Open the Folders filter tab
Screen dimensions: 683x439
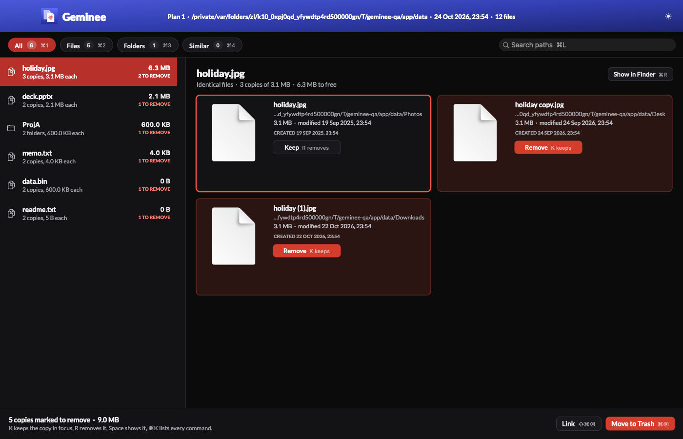[147, 45]
